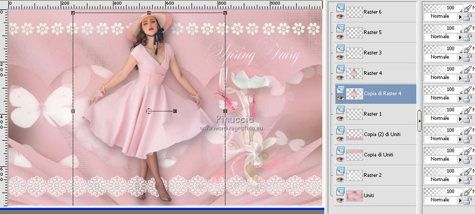Open blend mode dropdown for Raster 5
Image resolution: width=475 pixels, height=214 pixels.
460,37
